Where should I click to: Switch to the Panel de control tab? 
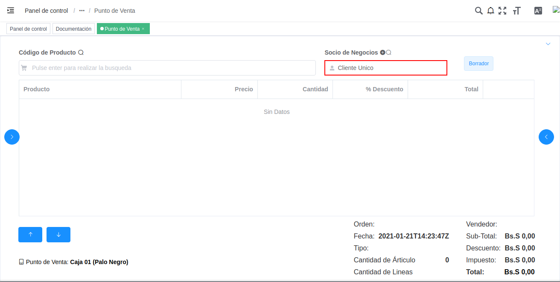[28, 29]
